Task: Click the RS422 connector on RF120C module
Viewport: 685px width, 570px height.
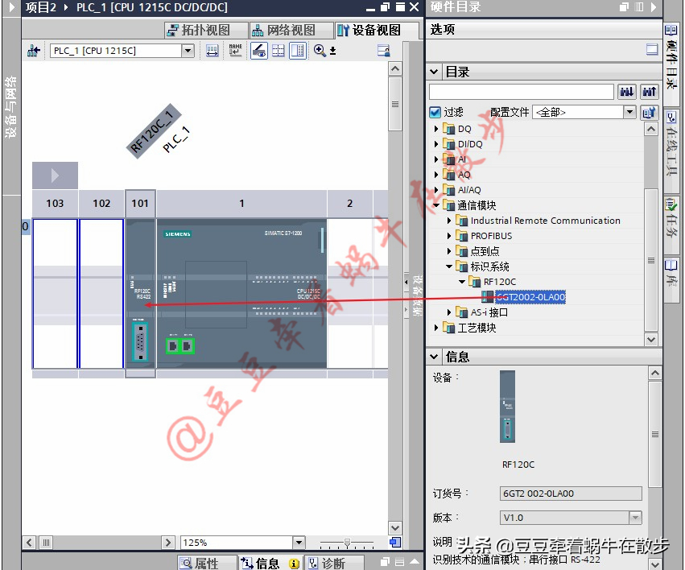Action: click(140, 341)
